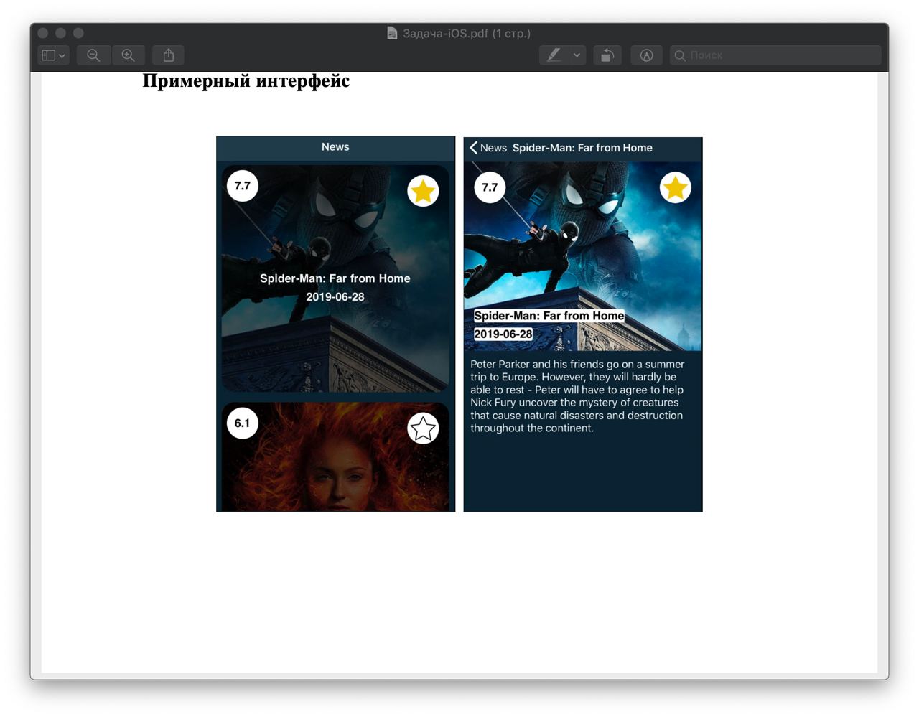Viewport: 919px width, 717px height.
Task: Click the filled star in the detail screen
Action: tap(675, 188)
